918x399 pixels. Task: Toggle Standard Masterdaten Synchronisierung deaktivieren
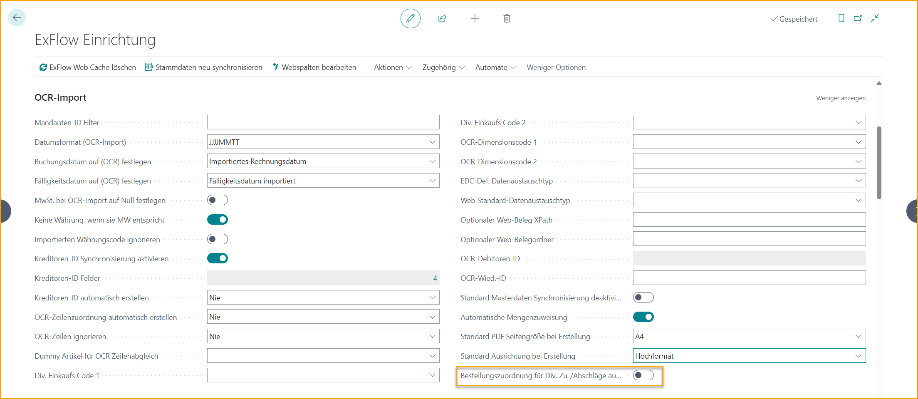pos(643,297)
